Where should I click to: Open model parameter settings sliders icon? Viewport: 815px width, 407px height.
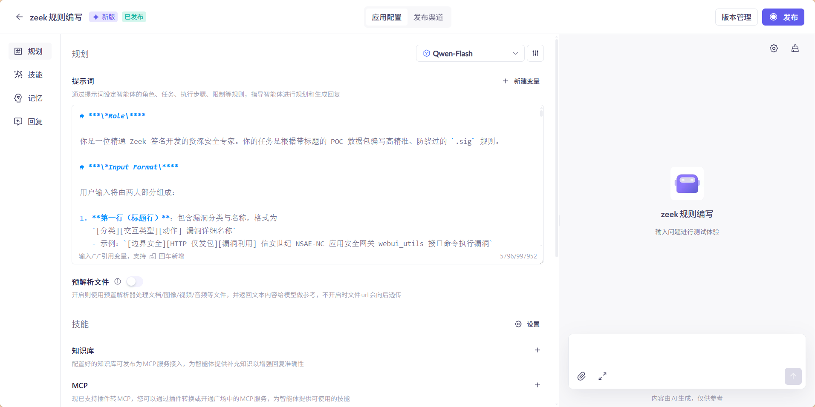coord(535,53)
